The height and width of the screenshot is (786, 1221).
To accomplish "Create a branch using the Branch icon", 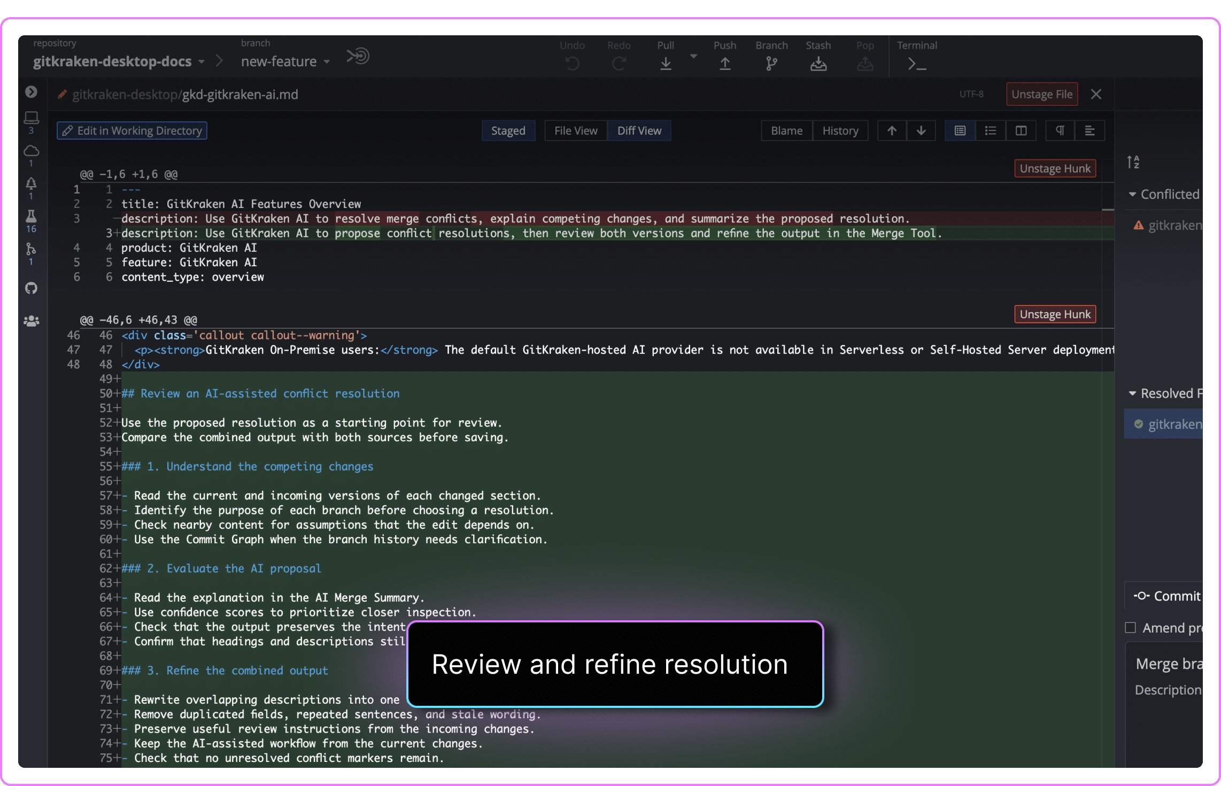I will pyautogui.click(x=771, y=64).
